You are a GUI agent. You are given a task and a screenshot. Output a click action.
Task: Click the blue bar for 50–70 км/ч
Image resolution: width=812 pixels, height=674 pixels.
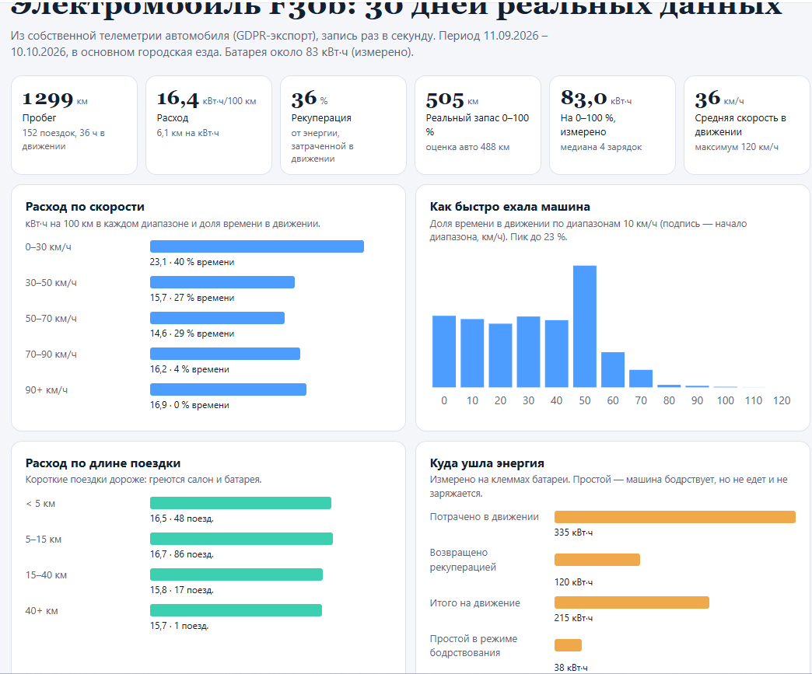218,318
